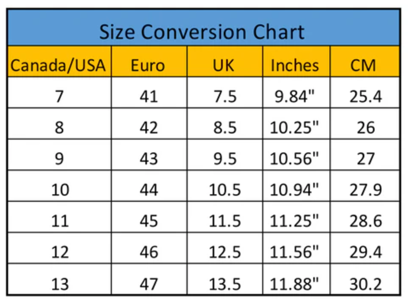Click the UK 10.5 cell
The width and height of the screenshot is (409, 302).
tap(225, 186)
